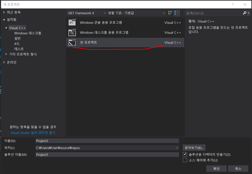Click 설치됨 label

coord(12,20)
